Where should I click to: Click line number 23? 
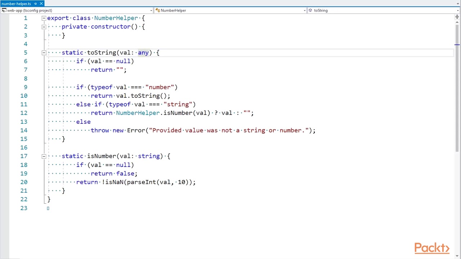(x=23, y=208)
